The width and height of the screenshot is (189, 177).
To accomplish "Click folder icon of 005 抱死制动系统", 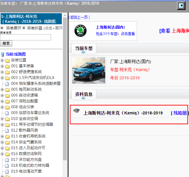I will [7, 90].
